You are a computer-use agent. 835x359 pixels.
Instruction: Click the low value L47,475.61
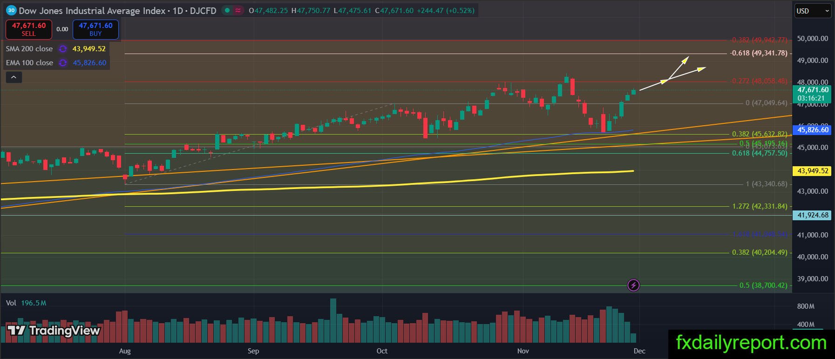pyautogui.click(x=353, y=10)
